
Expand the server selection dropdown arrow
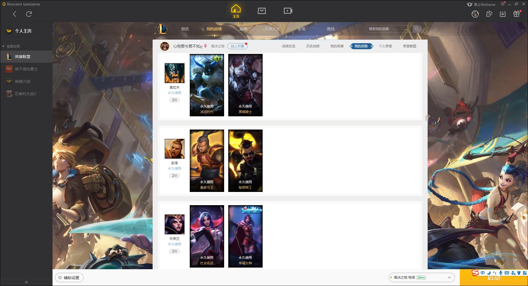tap(449, 277)
